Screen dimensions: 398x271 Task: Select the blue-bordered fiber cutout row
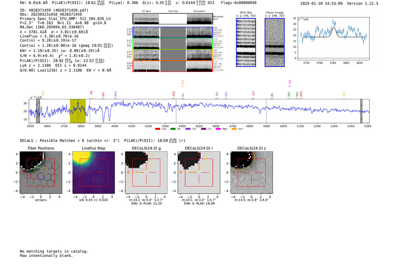tap(173, 32)
